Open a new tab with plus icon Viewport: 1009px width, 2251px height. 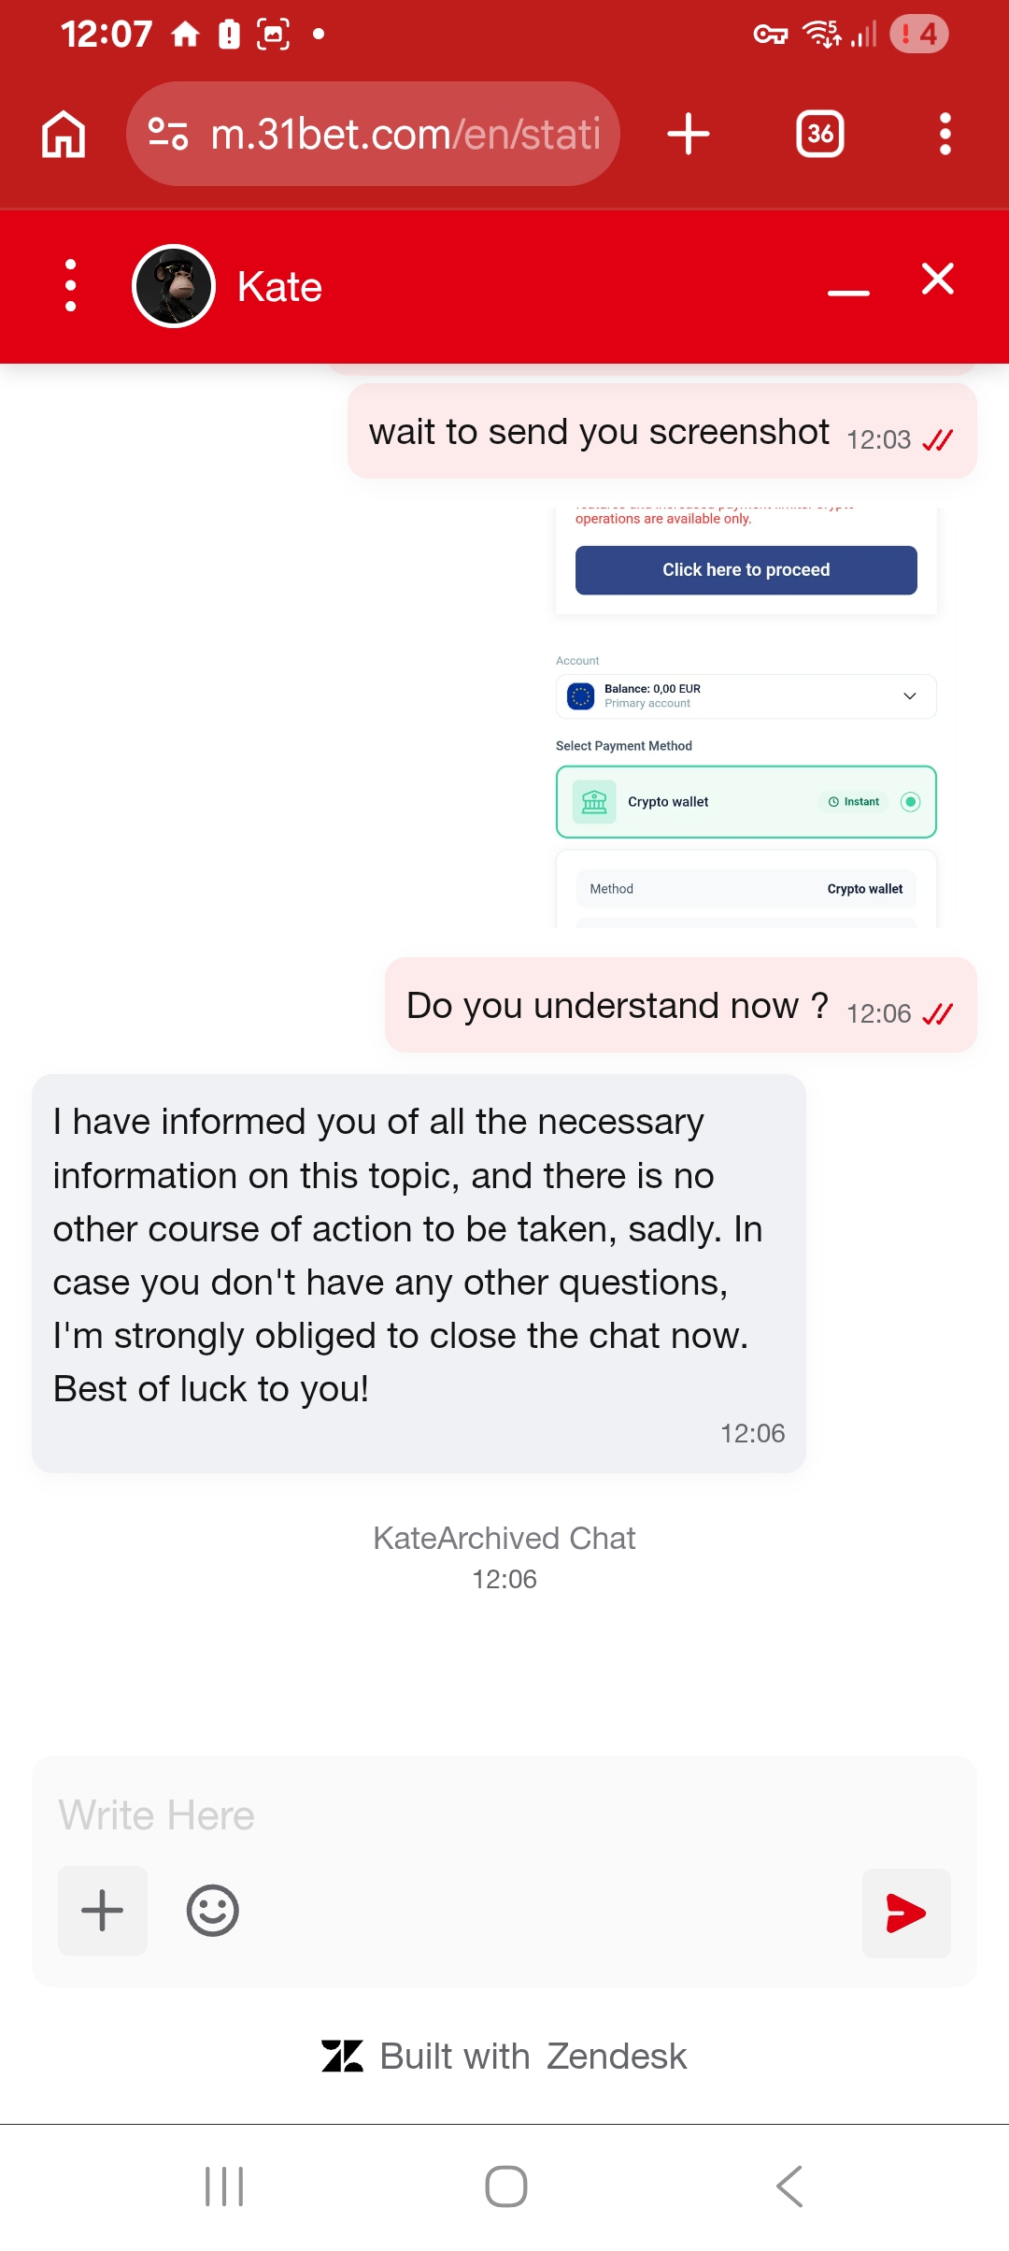pyautogui.click(x=689, y=134)
